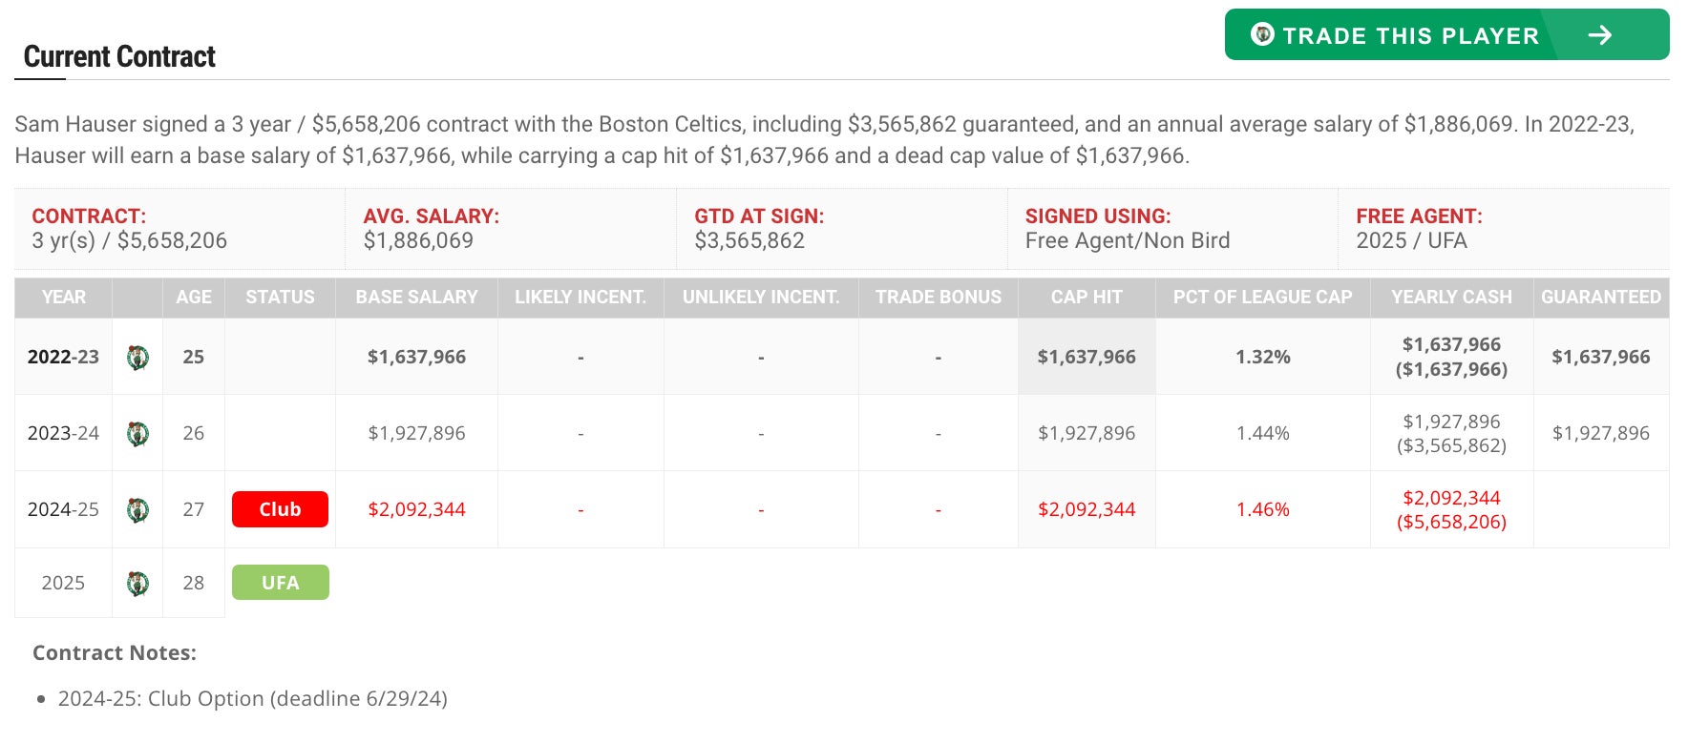This screenshot has width=1688, height=742.
Task: Click Celtics logo in 2025 row
Action: (x=137, y=584)
